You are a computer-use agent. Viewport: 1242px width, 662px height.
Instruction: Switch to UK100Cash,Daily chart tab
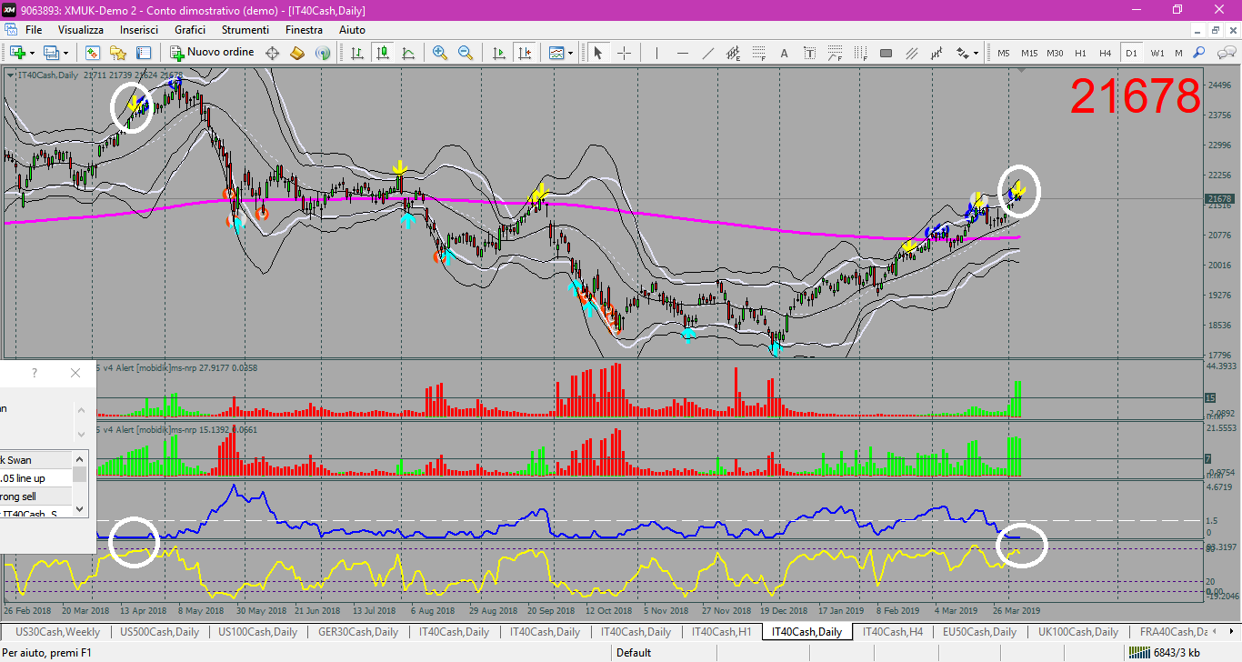pos(1078,632)
